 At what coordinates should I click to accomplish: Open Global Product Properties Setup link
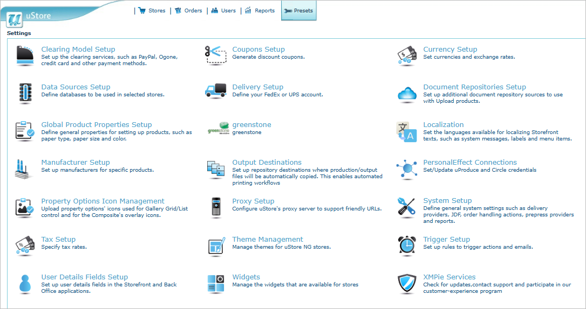click(97, 125)
